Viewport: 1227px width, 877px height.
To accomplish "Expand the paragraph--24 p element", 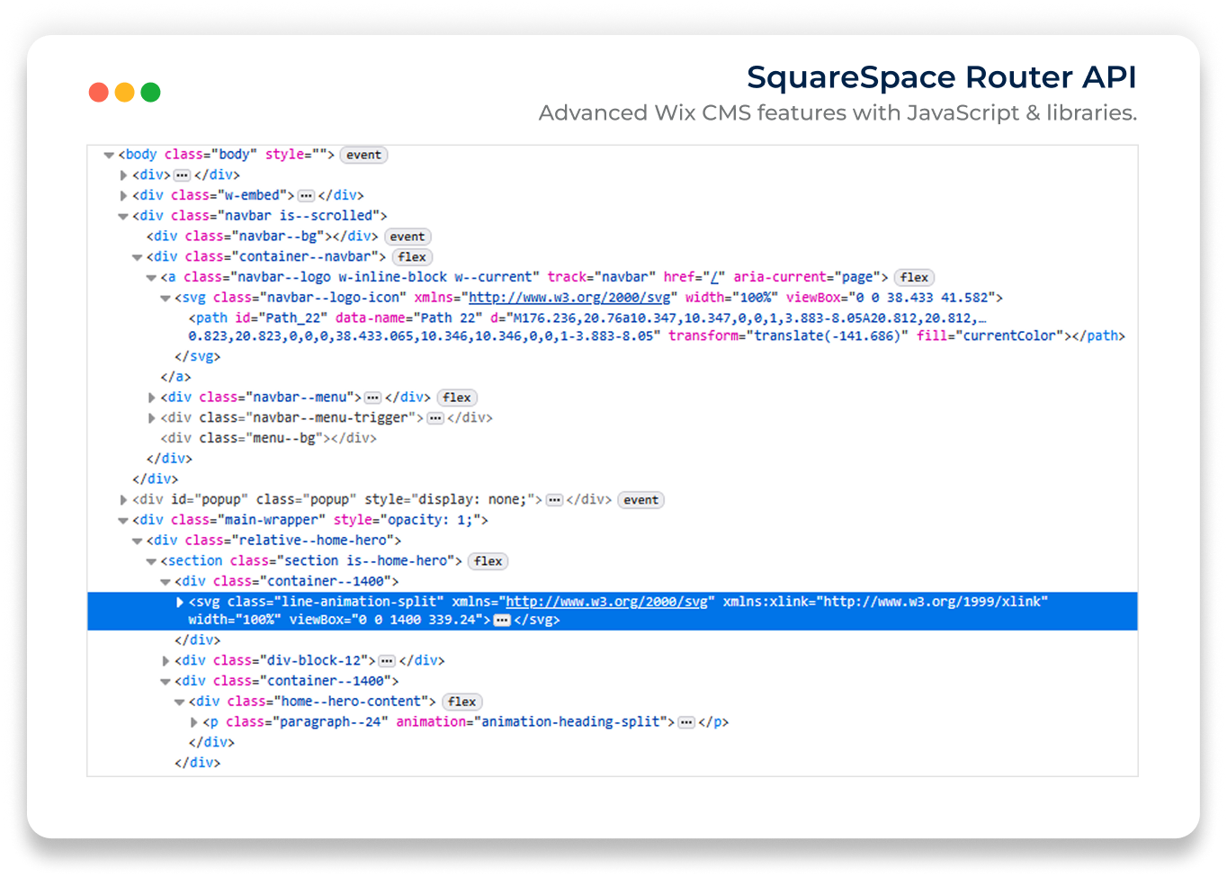I will coord(194,722).
